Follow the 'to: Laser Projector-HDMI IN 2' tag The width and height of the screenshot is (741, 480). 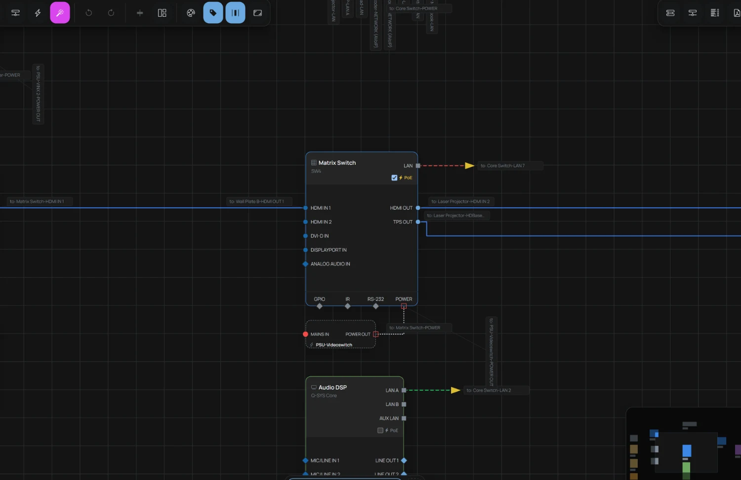coord(461,201)
